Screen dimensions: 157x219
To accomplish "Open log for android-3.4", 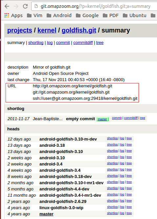I will [x=122, y=163].
